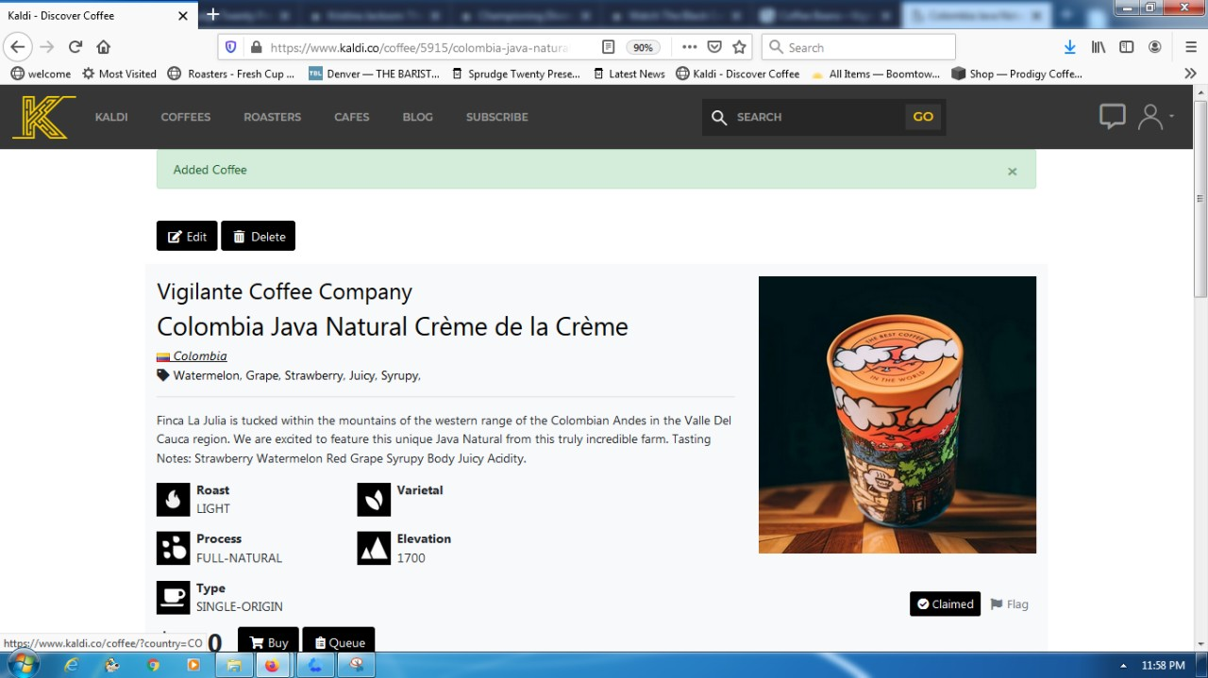Open All Items — Boomtown bookmark
This screenshot has height=678, width=1208.
point(875,74)
